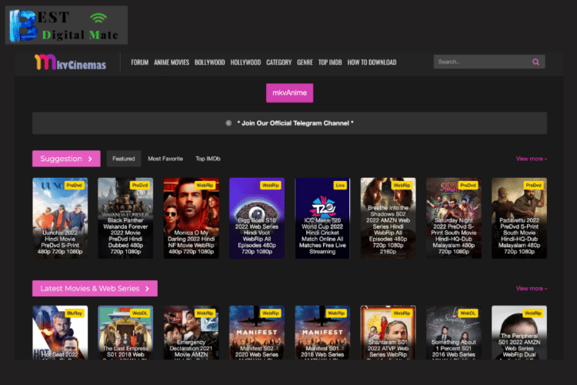
Task: Click the BluRay badge on Hot Seat poster
Action: pos(75,313)
